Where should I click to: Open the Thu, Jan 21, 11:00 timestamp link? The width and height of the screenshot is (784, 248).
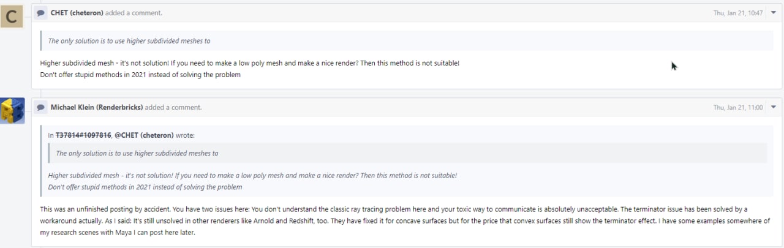[738, 107]
